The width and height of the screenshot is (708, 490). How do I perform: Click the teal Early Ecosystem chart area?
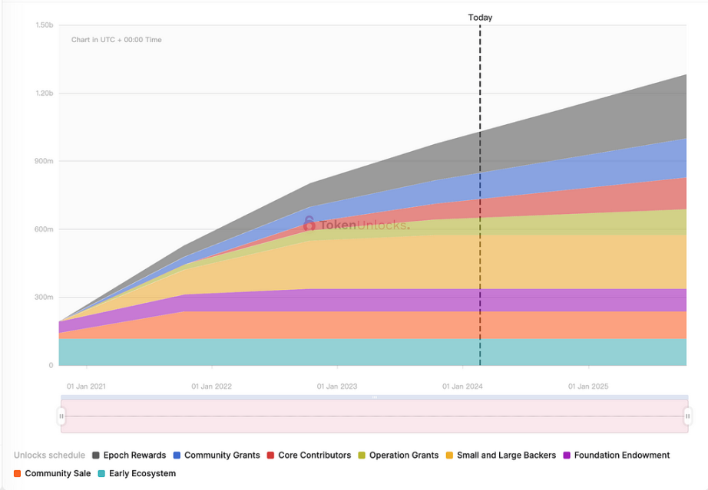(x=372, y=352)
